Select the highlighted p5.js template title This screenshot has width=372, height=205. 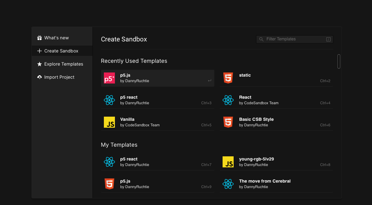pyautogui.click(x=125, y=75)
